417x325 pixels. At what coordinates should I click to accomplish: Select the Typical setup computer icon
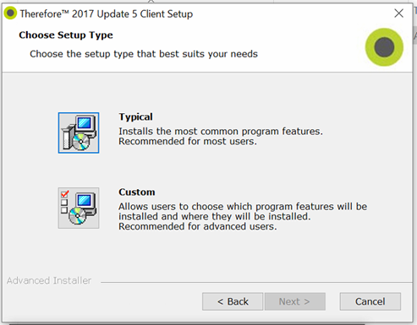tap(79, 133)
